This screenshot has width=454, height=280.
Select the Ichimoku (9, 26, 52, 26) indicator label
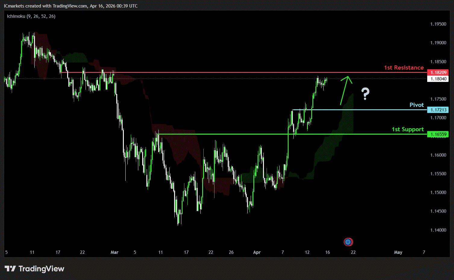[x=31, y=16]
